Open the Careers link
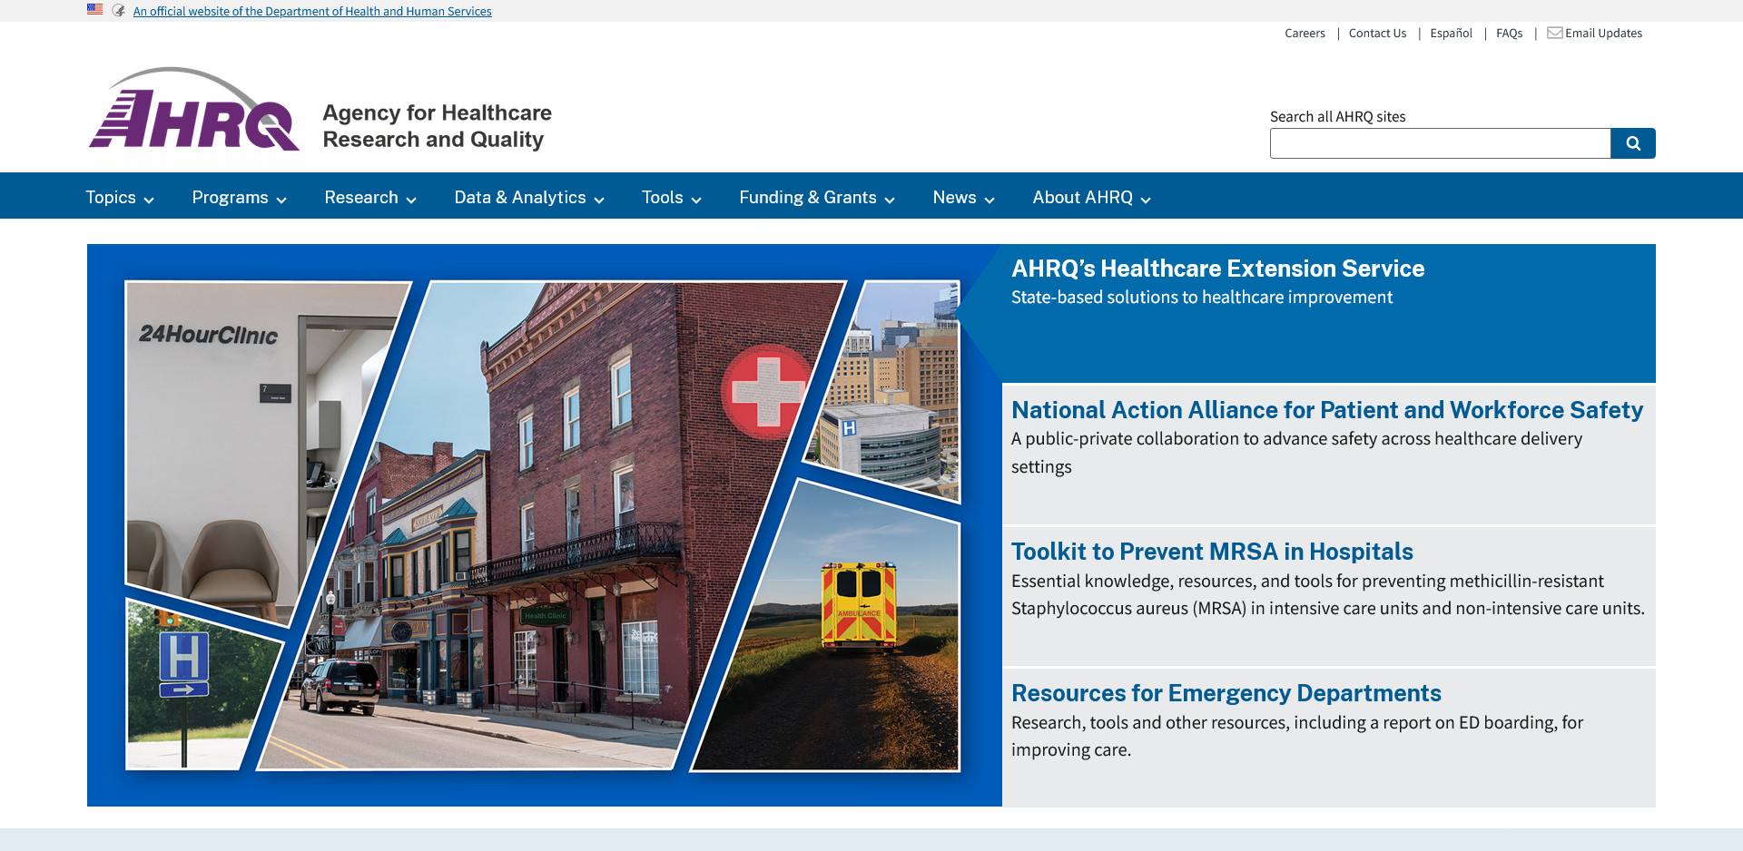 click(x=1305, y=34)
